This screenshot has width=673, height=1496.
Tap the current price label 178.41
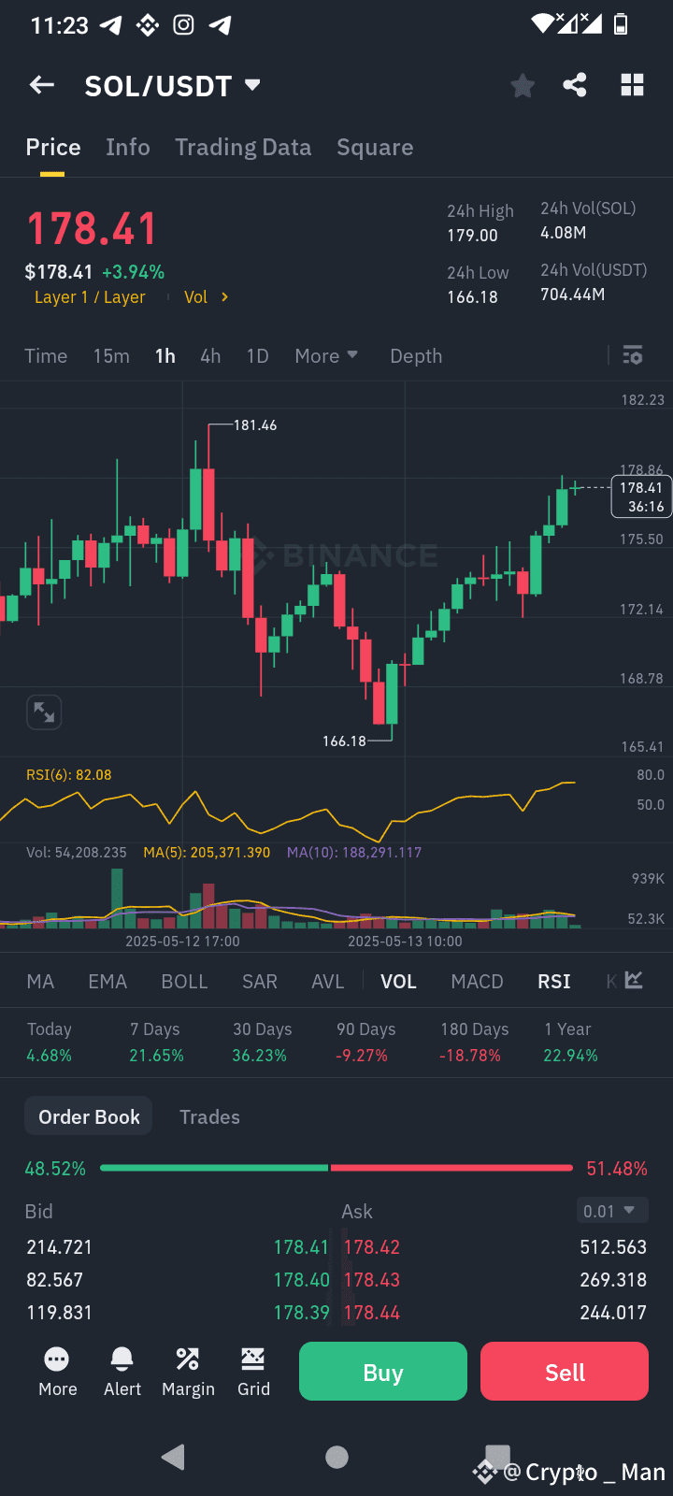641,496
